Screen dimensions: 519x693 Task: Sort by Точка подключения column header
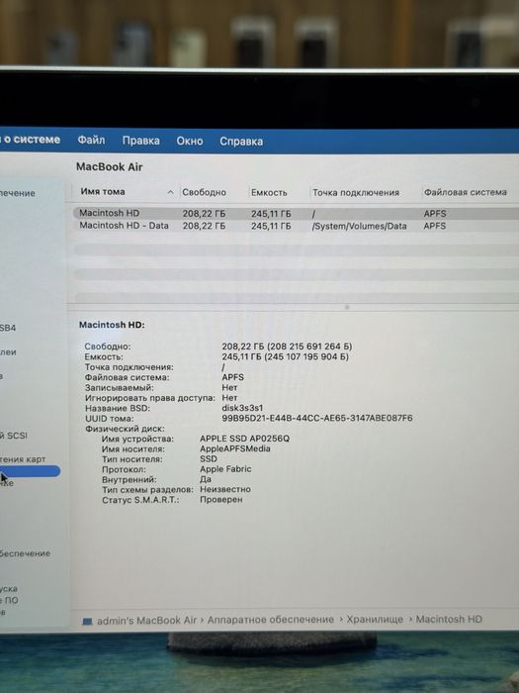(356, 193)
